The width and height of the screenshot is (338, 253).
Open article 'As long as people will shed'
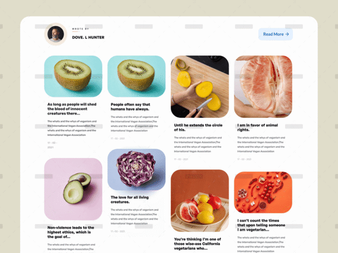tap(72, 109)
